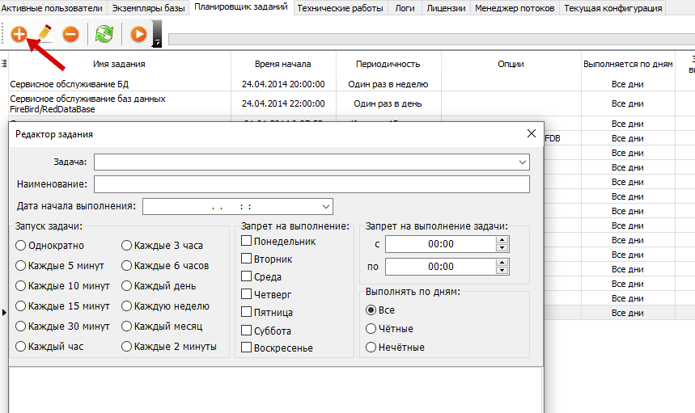Switch to the Технические работы tab
The height and width of the screenshot is (413, 695).
342,8
